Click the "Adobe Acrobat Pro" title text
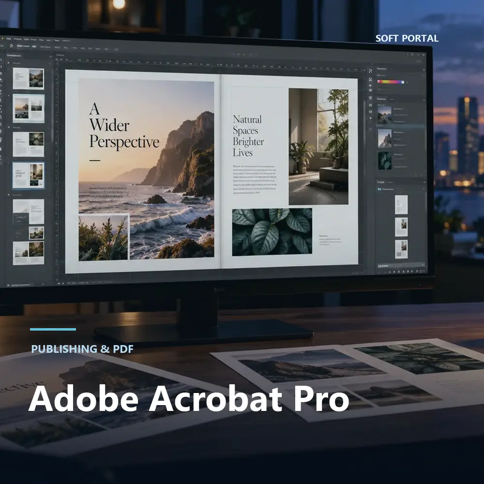This screenshot has height=484, width=484. coord(189,398)
